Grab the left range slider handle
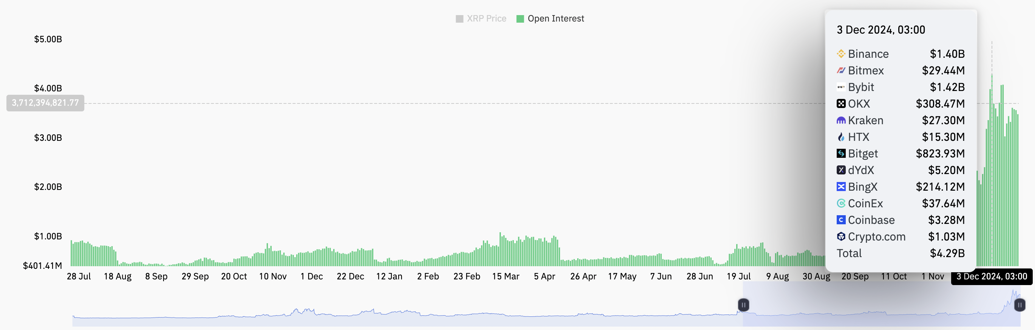Image resolution: width=1035 pixels, height=330 pixels. coord(743,305)
